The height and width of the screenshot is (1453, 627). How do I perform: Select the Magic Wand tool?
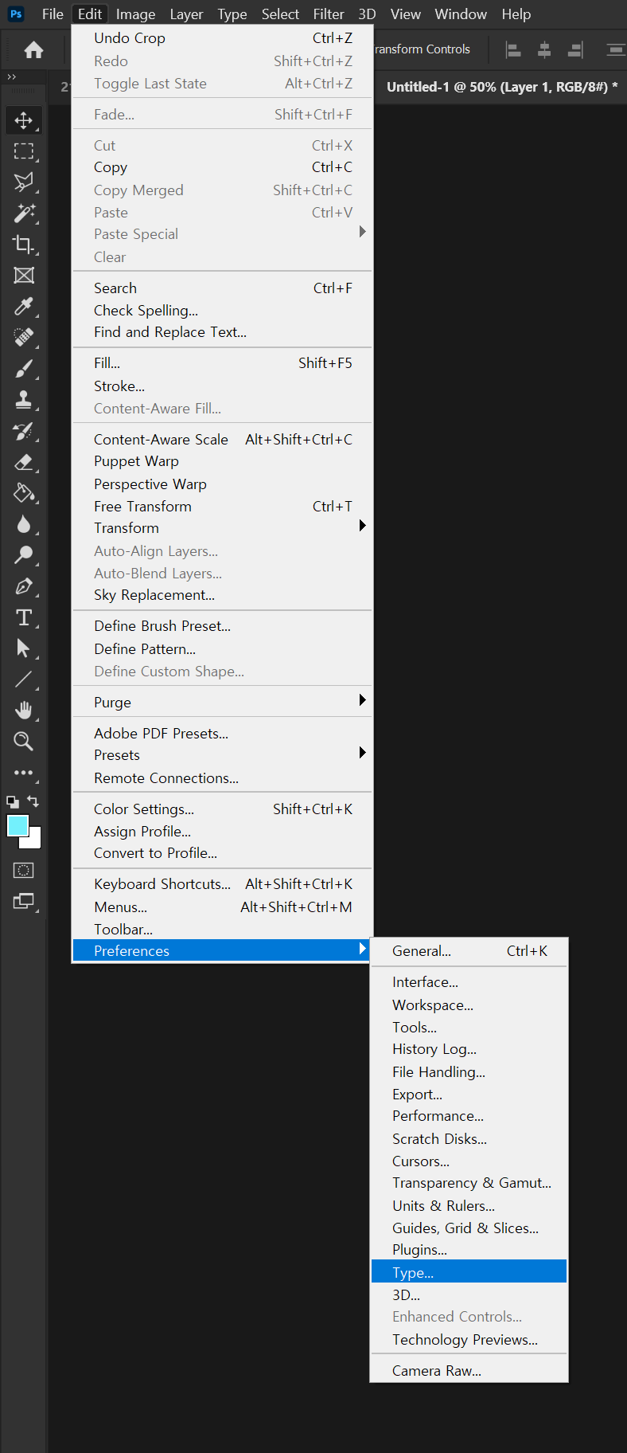point(24,213)
